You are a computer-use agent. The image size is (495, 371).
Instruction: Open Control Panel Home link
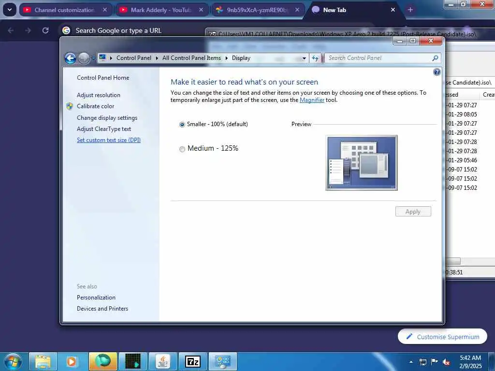pos(103,78)
